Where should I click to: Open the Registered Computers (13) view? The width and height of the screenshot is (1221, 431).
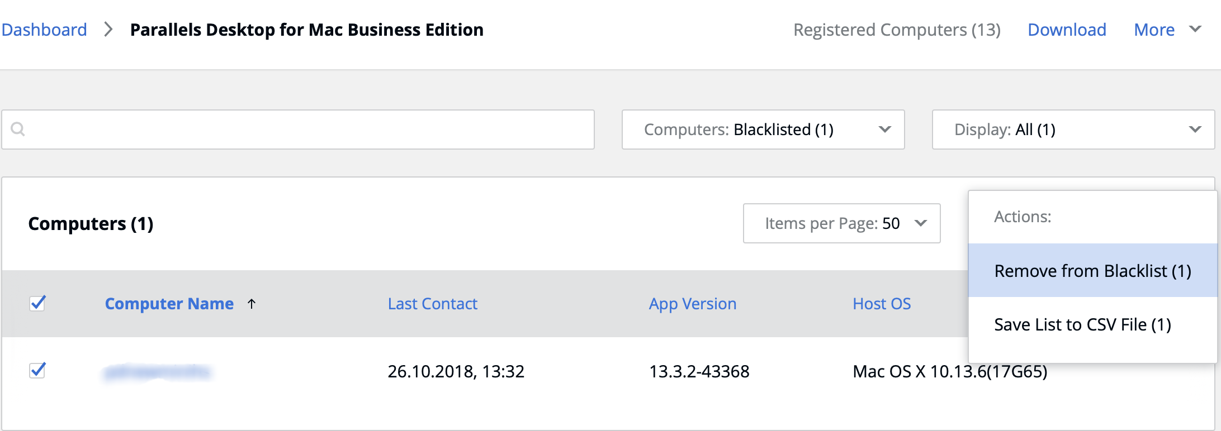[897, 30]
